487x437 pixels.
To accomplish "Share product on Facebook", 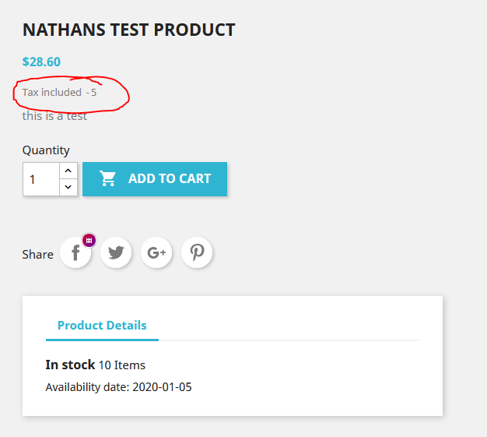I will [75, 253].
